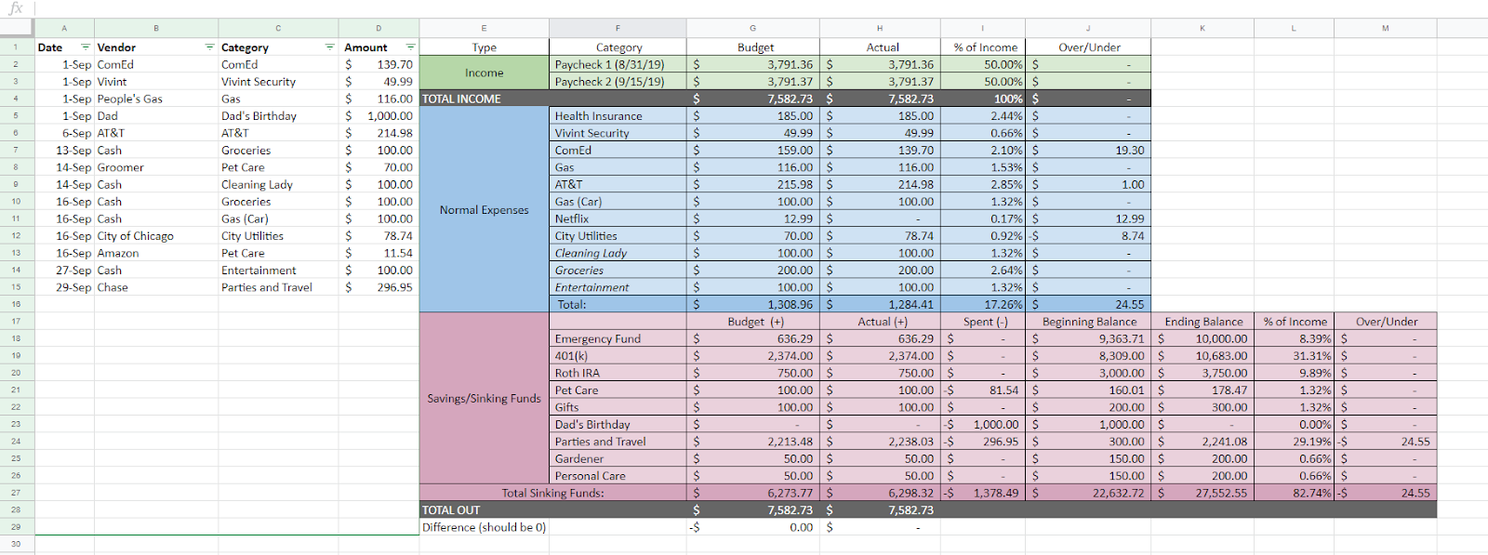Select the Normal Expenses merged cell

click(484, 210)
